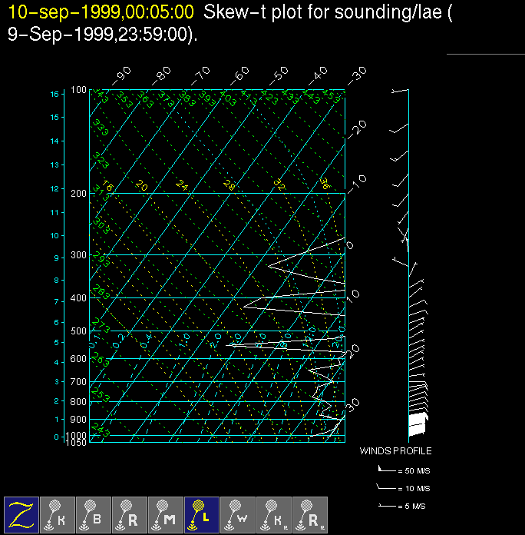Select the K sounding balloon icon
525x535 pixels.
pos(58,513)
